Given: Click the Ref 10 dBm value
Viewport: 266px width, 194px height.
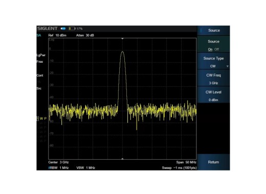Looking at the screenshot, I should [57, 35].
